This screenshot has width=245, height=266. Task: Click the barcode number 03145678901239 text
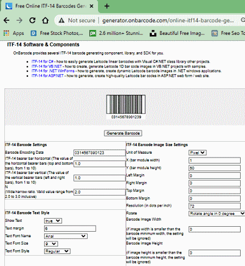click(126, 117)
